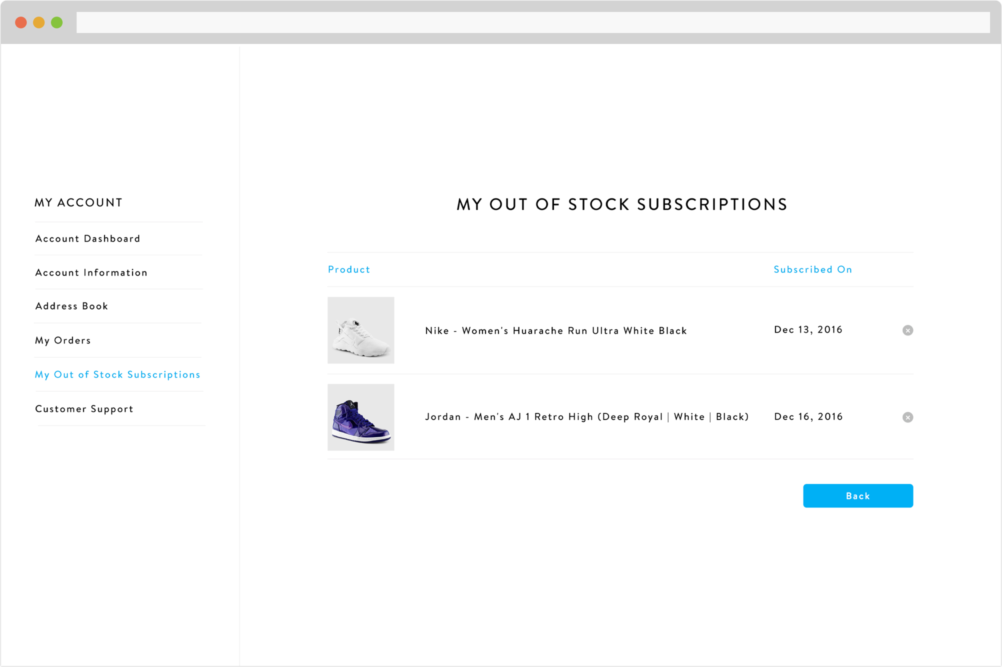Viewport: 1002px width, 667px height.
Task: Click the blue Back button
Action: point(858,496)
